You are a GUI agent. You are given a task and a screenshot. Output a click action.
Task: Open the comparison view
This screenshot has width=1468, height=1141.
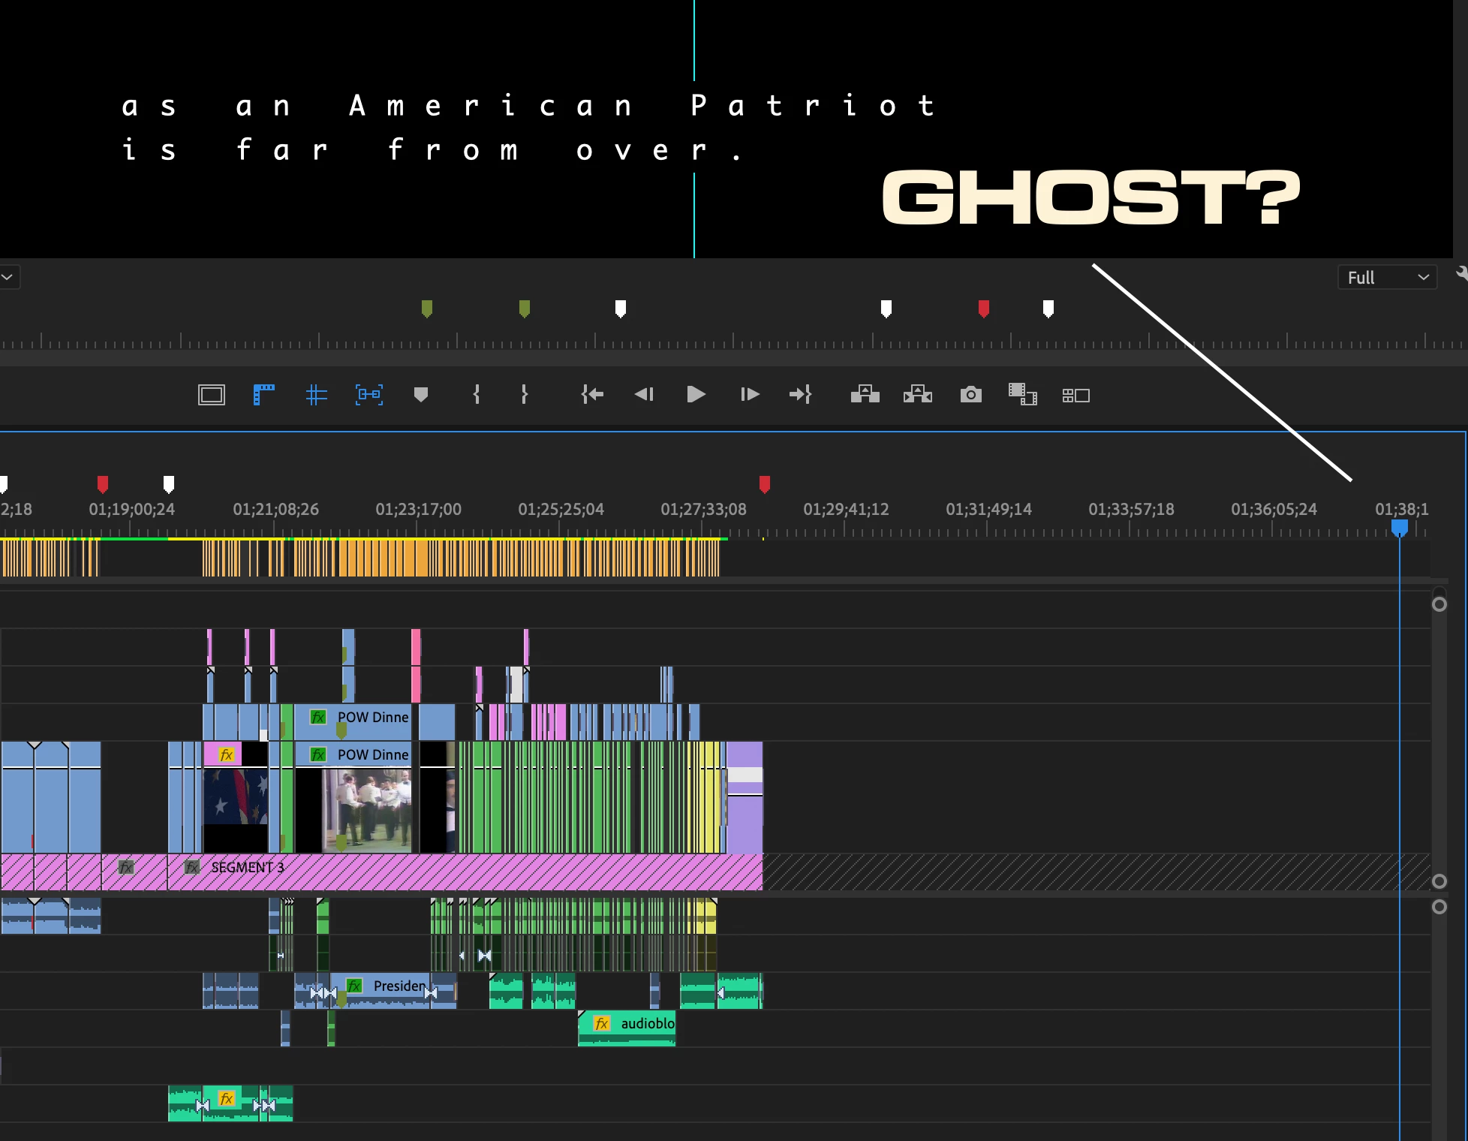(1022, 395)
